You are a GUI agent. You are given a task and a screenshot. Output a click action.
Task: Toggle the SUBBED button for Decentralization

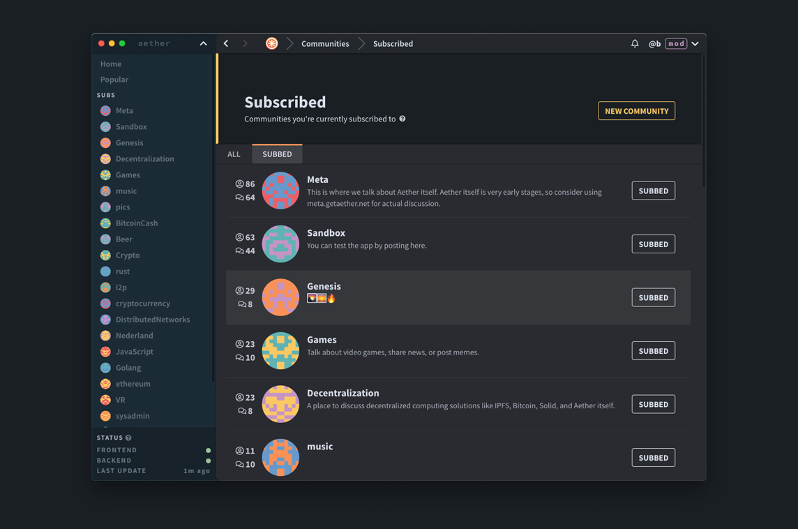[x=653, y=404]
